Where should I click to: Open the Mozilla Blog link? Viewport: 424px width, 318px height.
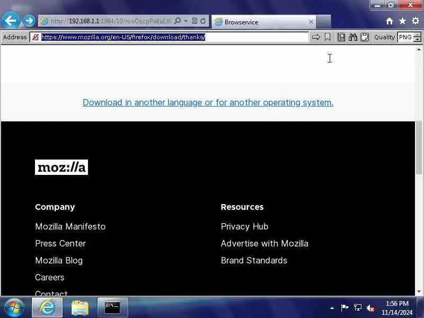pyautogui.click(x=59, y=260)
